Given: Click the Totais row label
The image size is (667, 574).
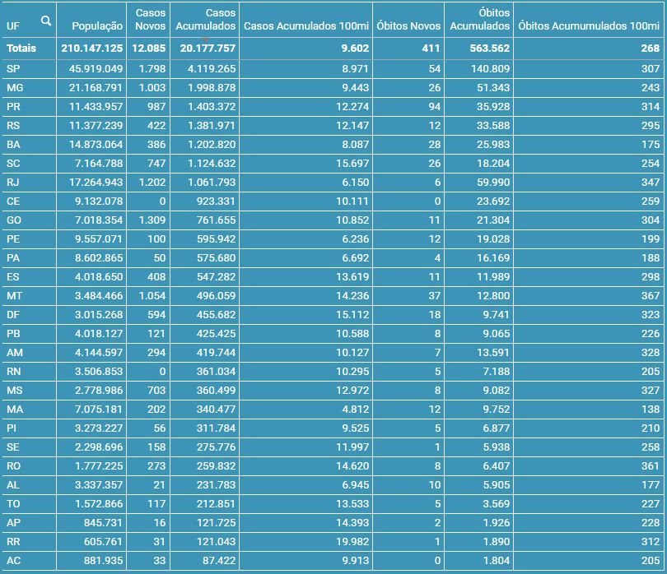Looking at the screenshot, I should tap(21, 49).
